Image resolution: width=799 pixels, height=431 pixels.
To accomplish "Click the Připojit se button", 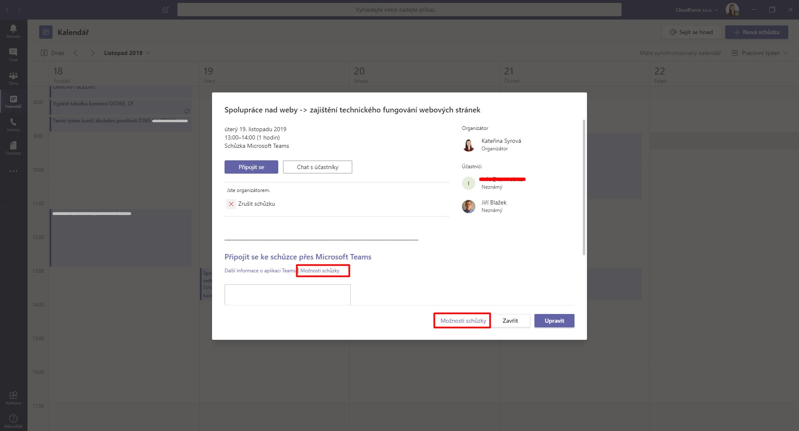I will (x=251, y=167).
